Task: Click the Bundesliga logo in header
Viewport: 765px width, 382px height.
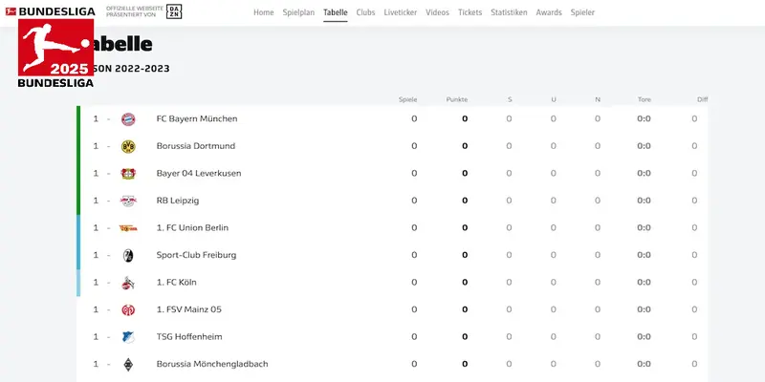Action: click(50, 11)
